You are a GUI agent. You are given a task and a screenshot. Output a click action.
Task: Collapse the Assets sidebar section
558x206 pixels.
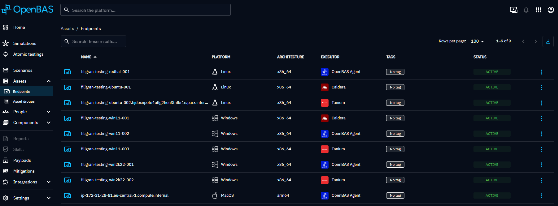tap(48, 81)
